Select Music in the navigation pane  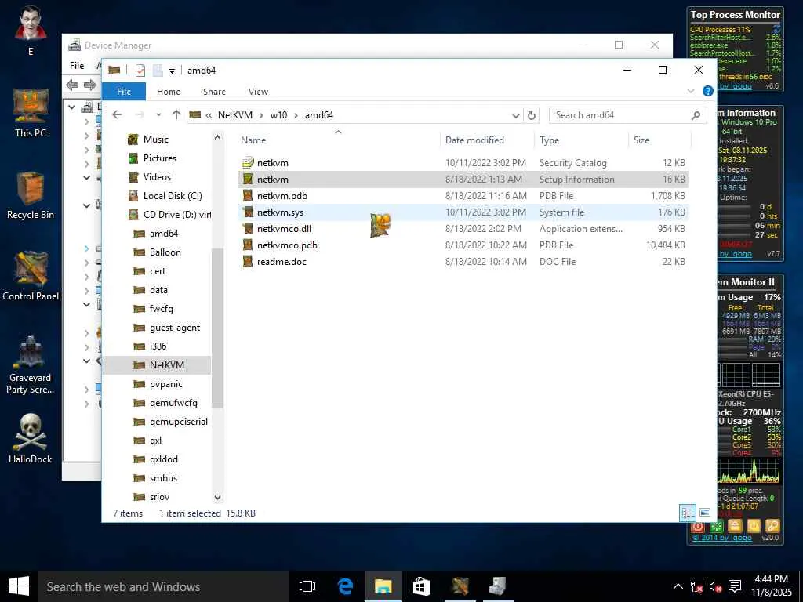[x=156, y=140]
